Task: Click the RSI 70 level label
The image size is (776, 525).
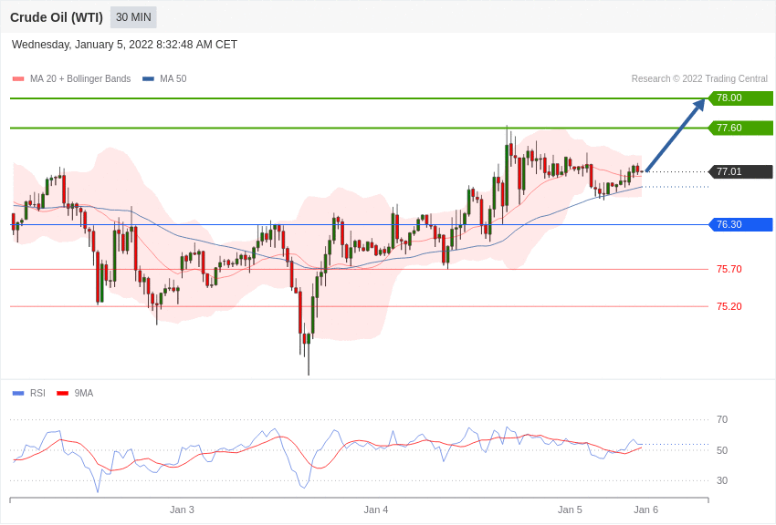Action: 722,420
